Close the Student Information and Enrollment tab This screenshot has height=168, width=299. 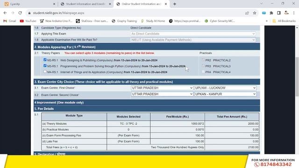110,4
